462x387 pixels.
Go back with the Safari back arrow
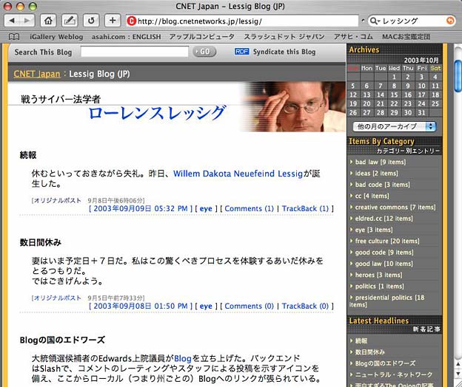click(x=12, y=21)
